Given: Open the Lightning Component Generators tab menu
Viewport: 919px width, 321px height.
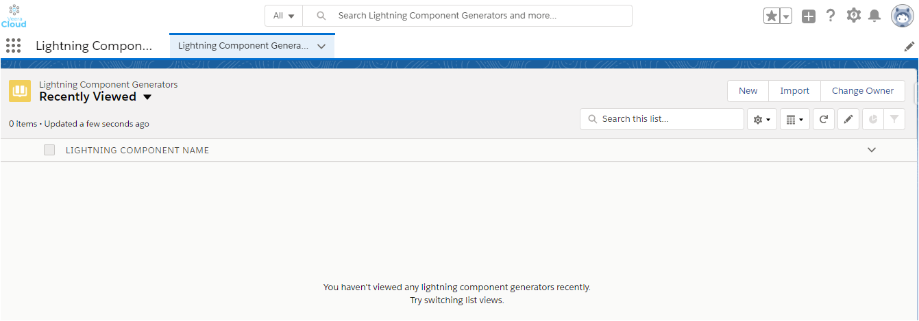Looking at the screenshot, I should 321,46.
